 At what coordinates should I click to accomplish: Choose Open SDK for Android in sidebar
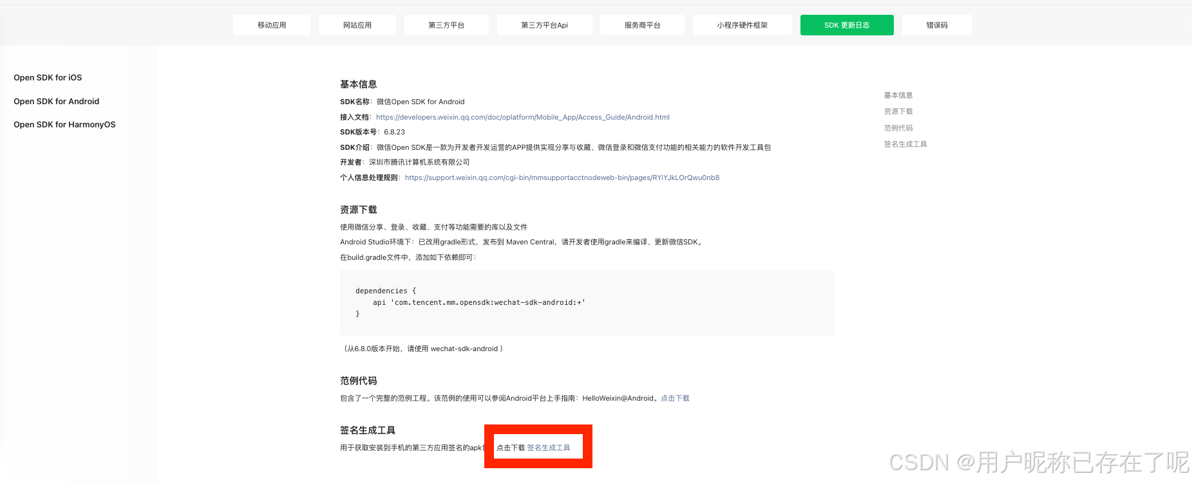(57, 102)
